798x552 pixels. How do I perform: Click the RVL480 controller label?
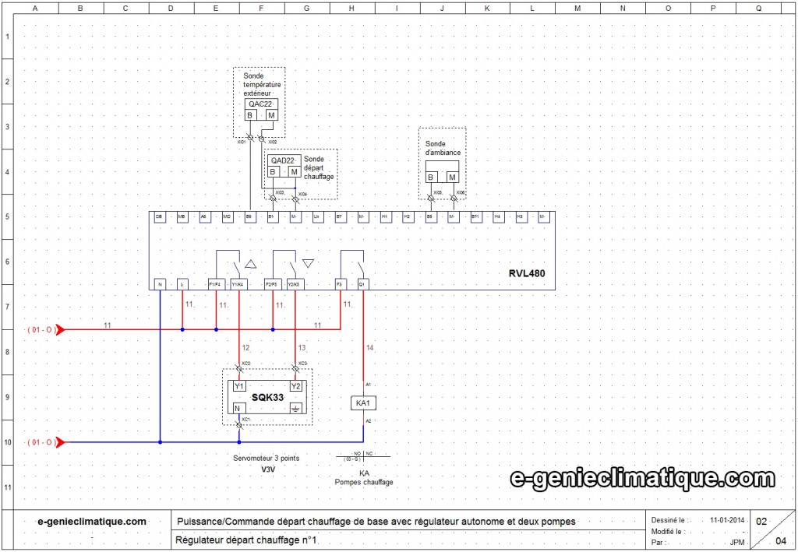(527, 273)
